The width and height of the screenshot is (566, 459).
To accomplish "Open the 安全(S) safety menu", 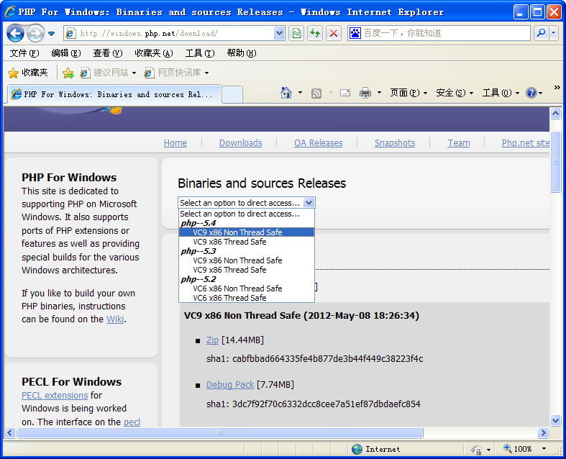I will (455, 94).
